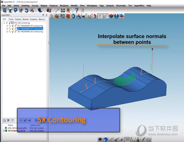Click the wrench settings icon
184x142 pixels.
click(x=57, y=10)
